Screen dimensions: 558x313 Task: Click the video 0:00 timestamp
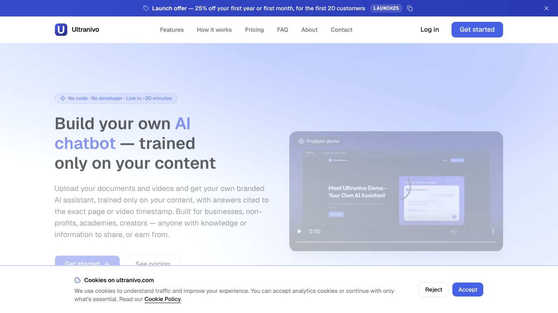pyautogui.click(x=314, y=231)
